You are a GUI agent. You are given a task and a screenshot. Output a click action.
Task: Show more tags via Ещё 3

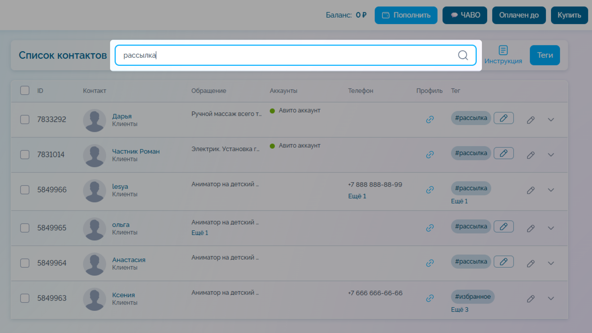pyautogui.click(x=459, y=310)
